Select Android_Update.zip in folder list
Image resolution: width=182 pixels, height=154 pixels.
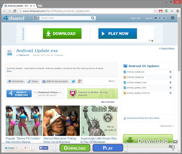135,77
